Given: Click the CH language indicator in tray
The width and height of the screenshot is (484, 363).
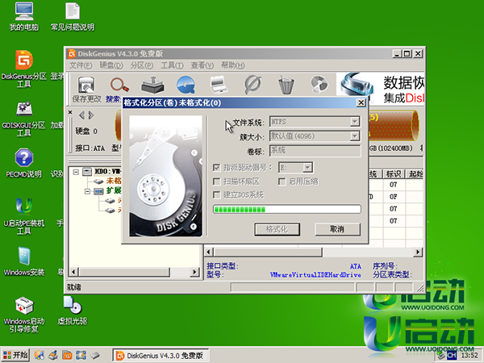Looking at the screenshot, I should point(452,355).
